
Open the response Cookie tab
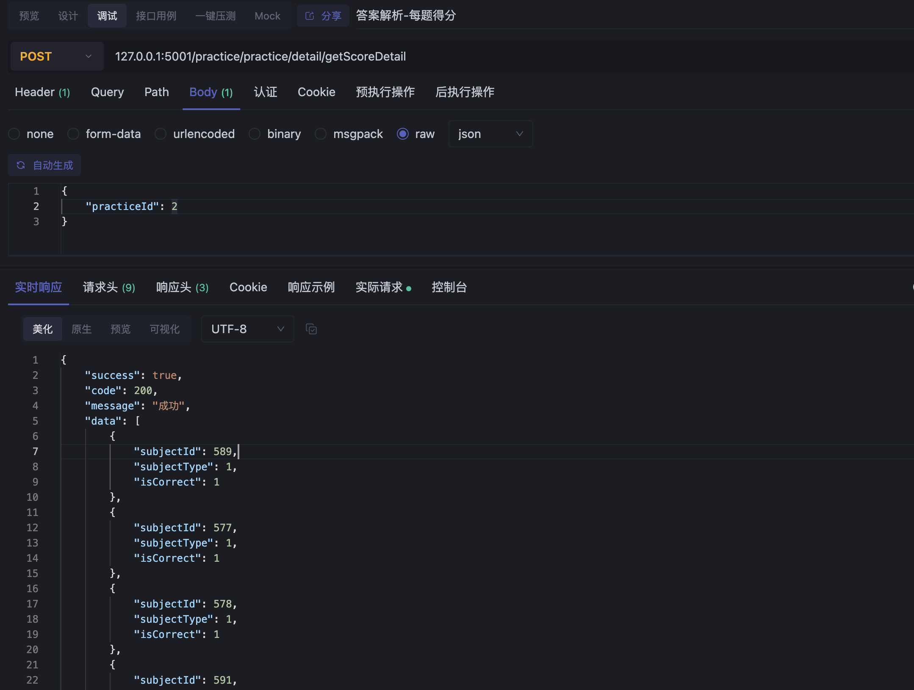[x=249, y=287]
